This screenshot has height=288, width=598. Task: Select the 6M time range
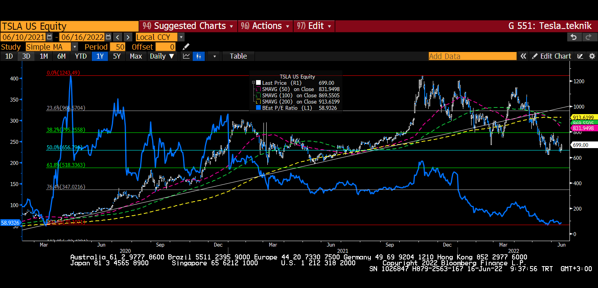pos(61,56)
